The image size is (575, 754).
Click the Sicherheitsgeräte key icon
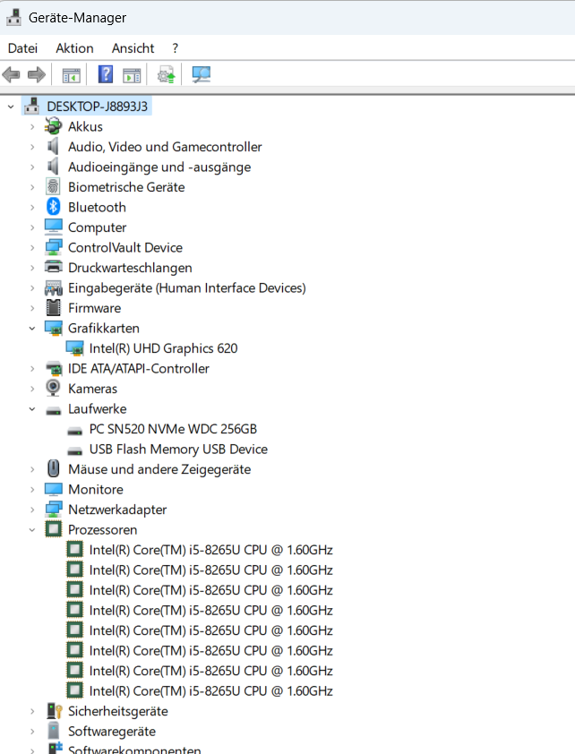[55, 711]
